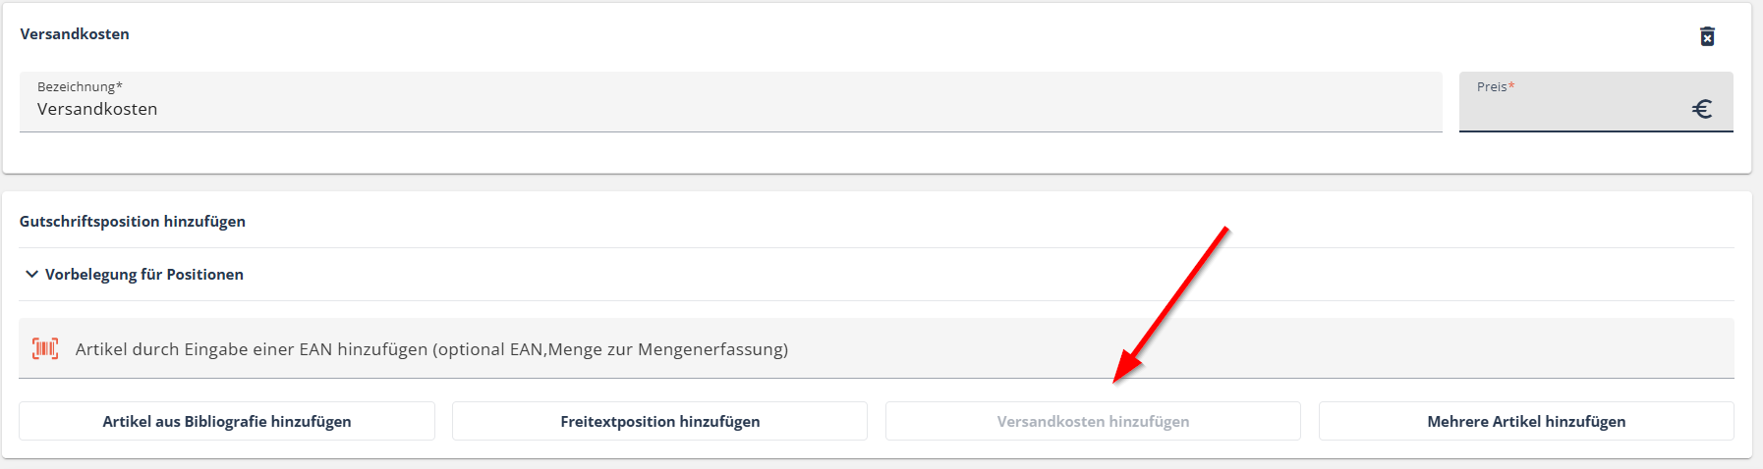Click the euro symbol in Preis field
This screenshot has width=1763, height=469.
1702,109
